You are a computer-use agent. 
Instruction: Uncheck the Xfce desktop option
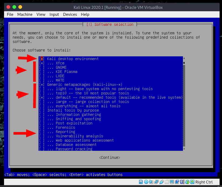pos(41,63)
